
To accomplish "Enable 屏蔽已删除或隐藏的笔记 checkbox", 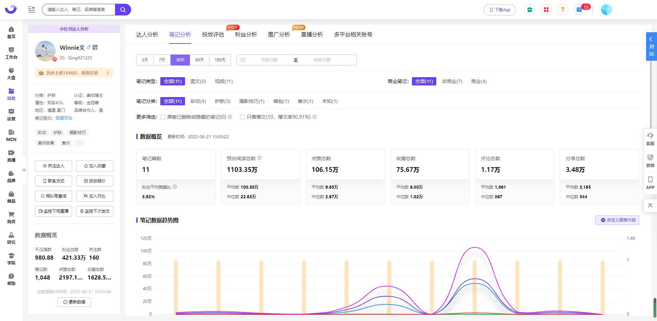I will [163, 117].
